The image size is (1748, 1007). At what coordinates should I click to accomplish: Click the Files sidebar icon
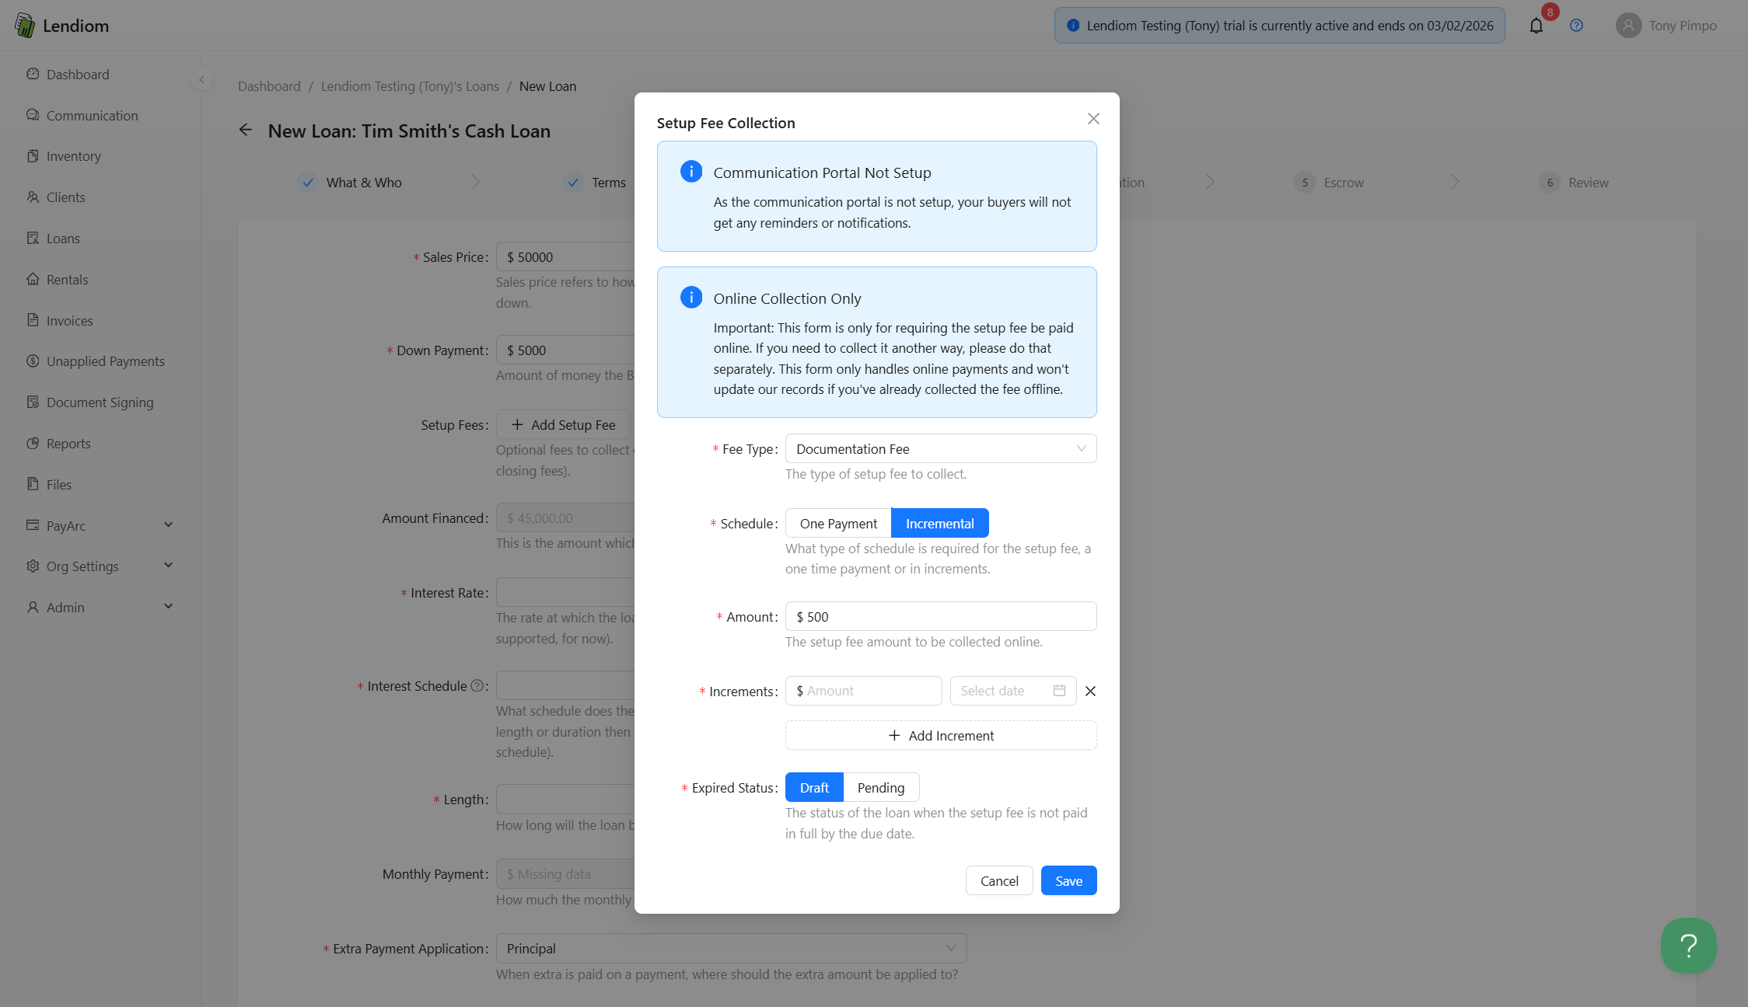33,484
